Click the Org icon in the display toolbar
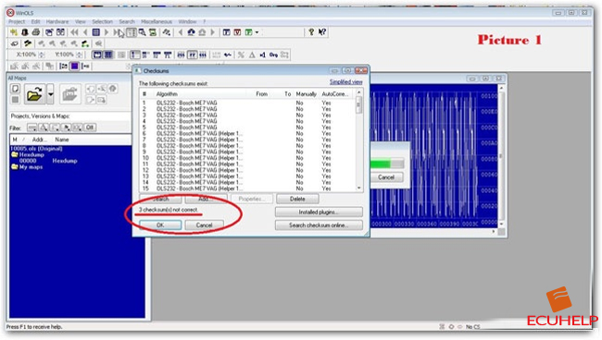Image resolution: width=602 pixels, height=340 pixels. coord(273,55)
